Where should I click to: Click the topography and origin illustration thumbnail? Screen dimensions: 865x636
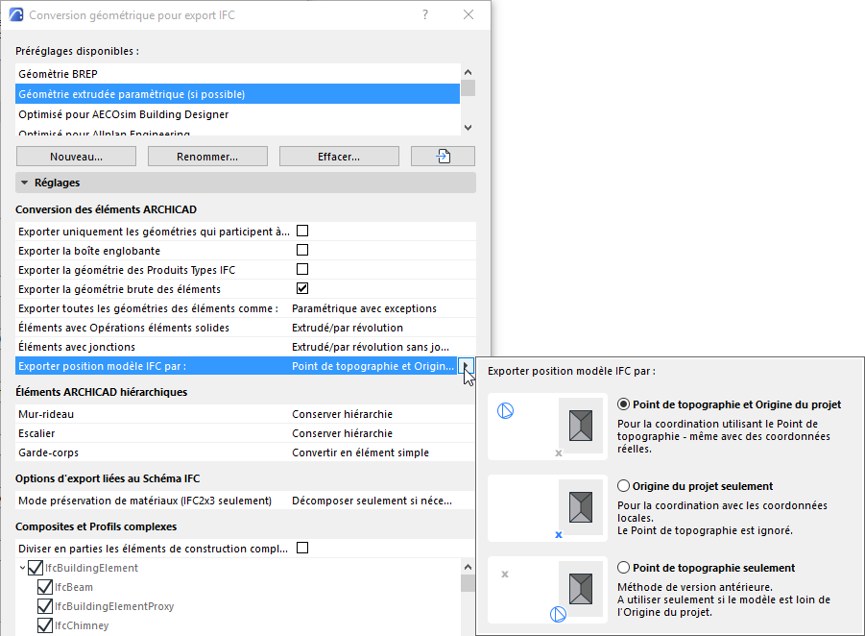547,427
